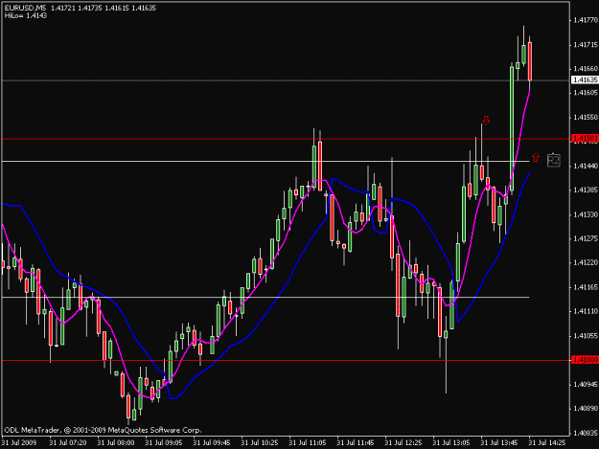Select the white horizontal line at the R2 level
599x449 pixels.
265,162
